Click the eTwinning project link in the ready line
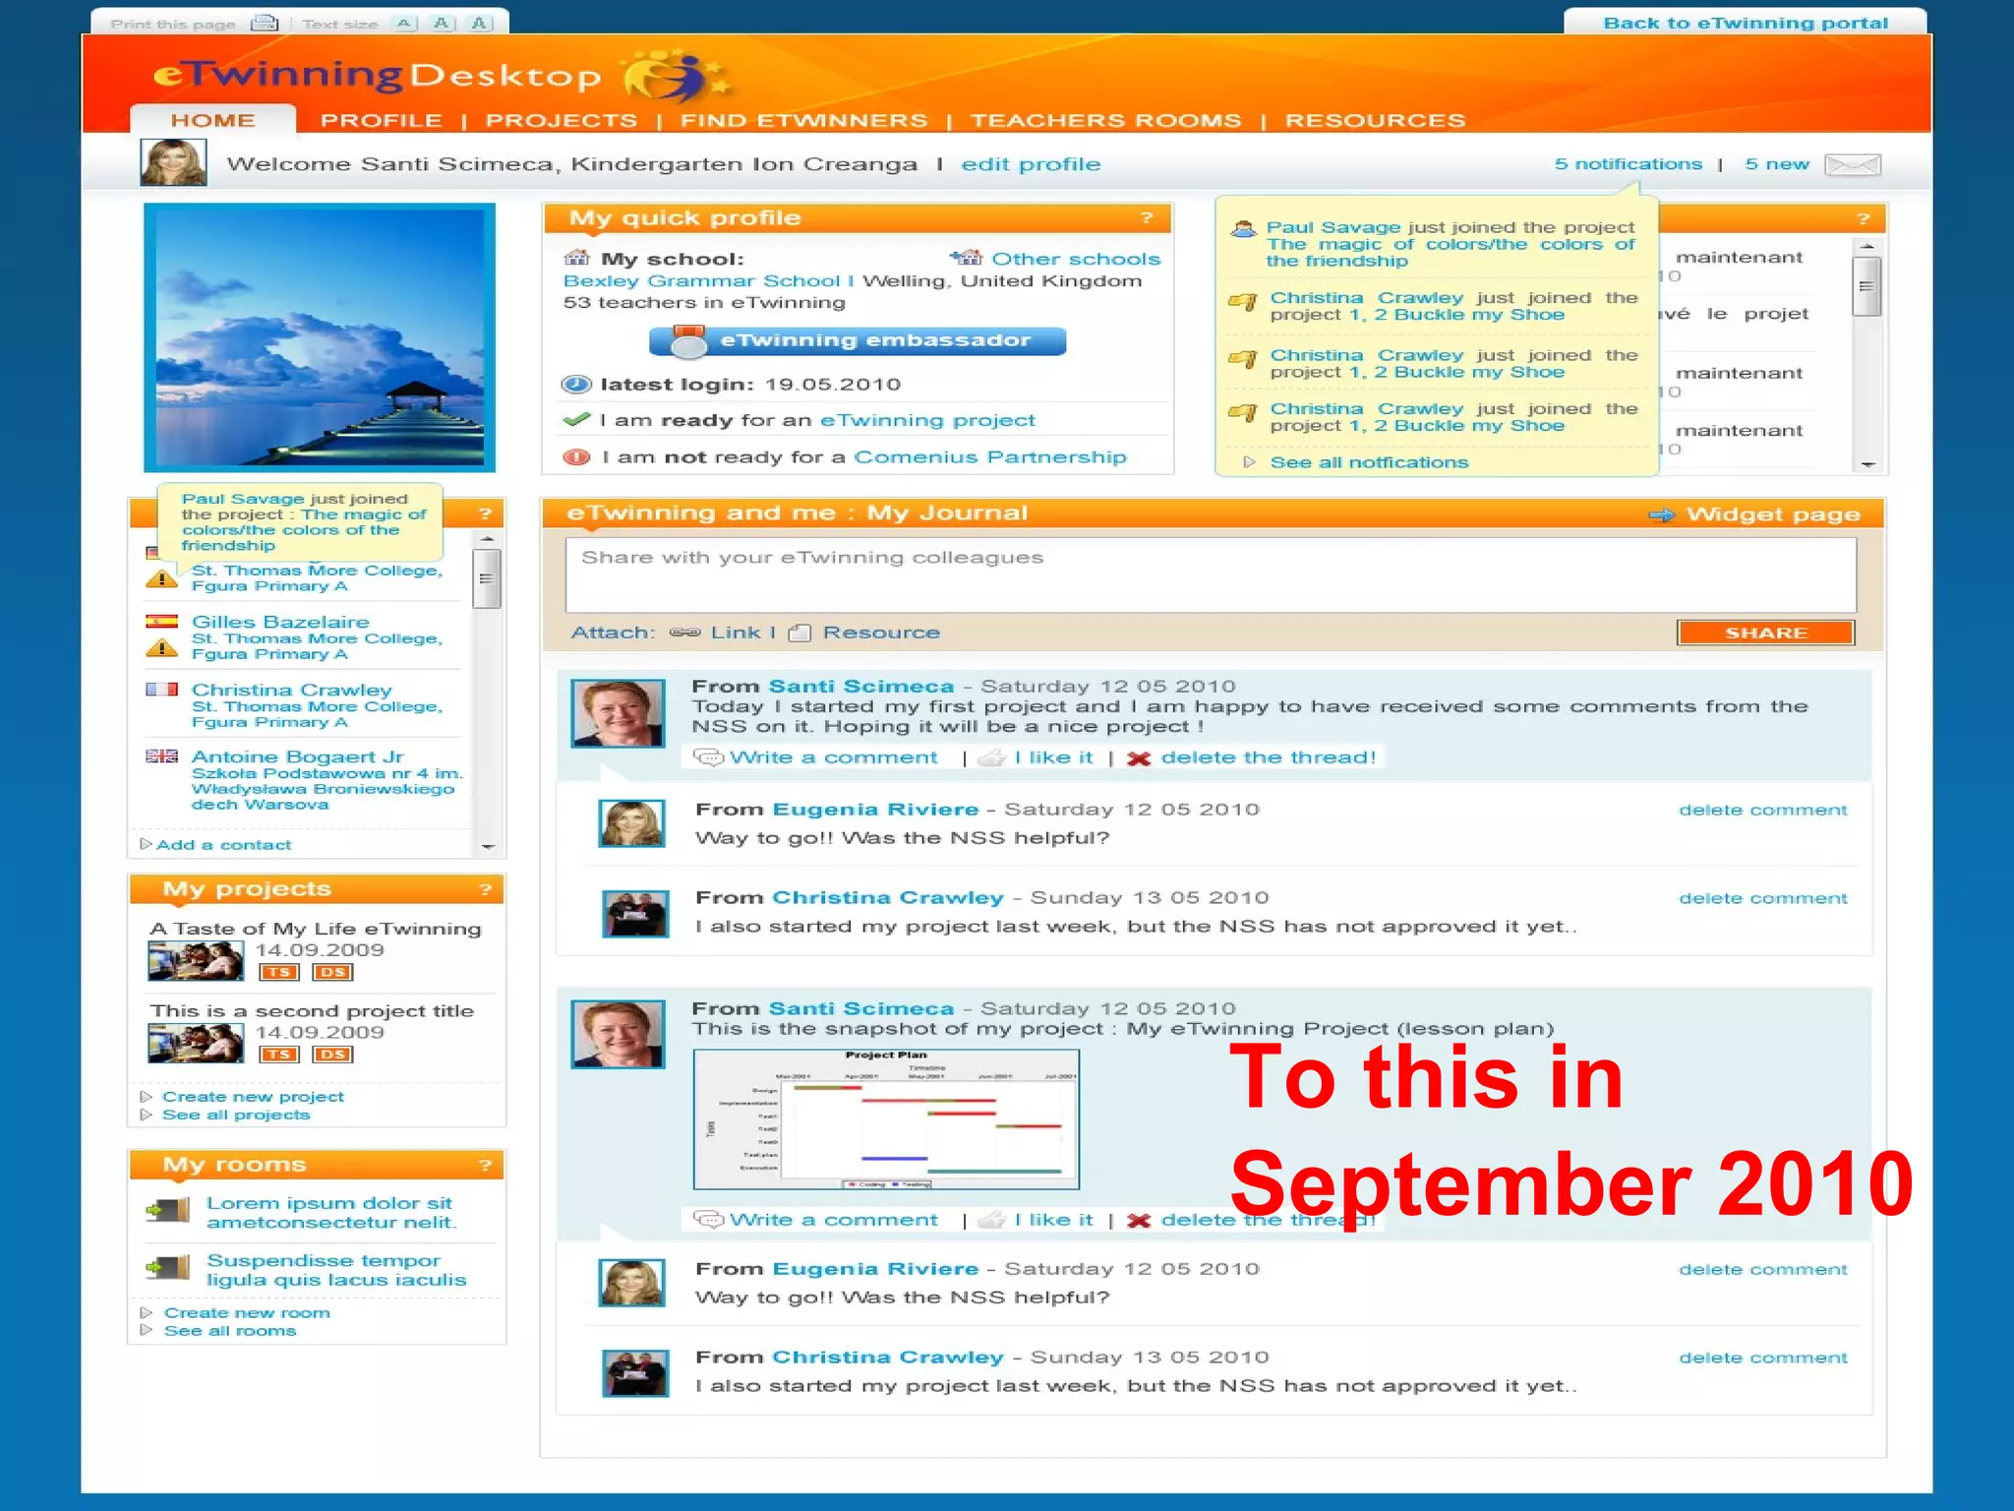Viewport: 2014px width, 1511px height. point(927,421)
